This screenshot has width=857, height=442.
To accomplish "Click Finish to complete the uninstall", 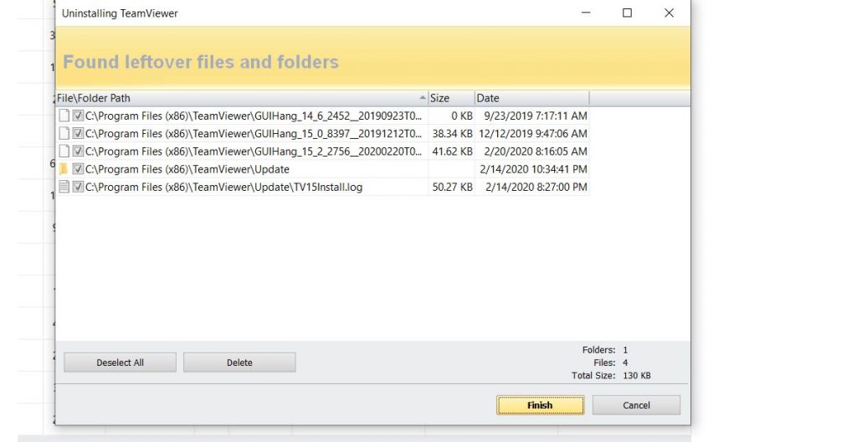I will (540, 405).
